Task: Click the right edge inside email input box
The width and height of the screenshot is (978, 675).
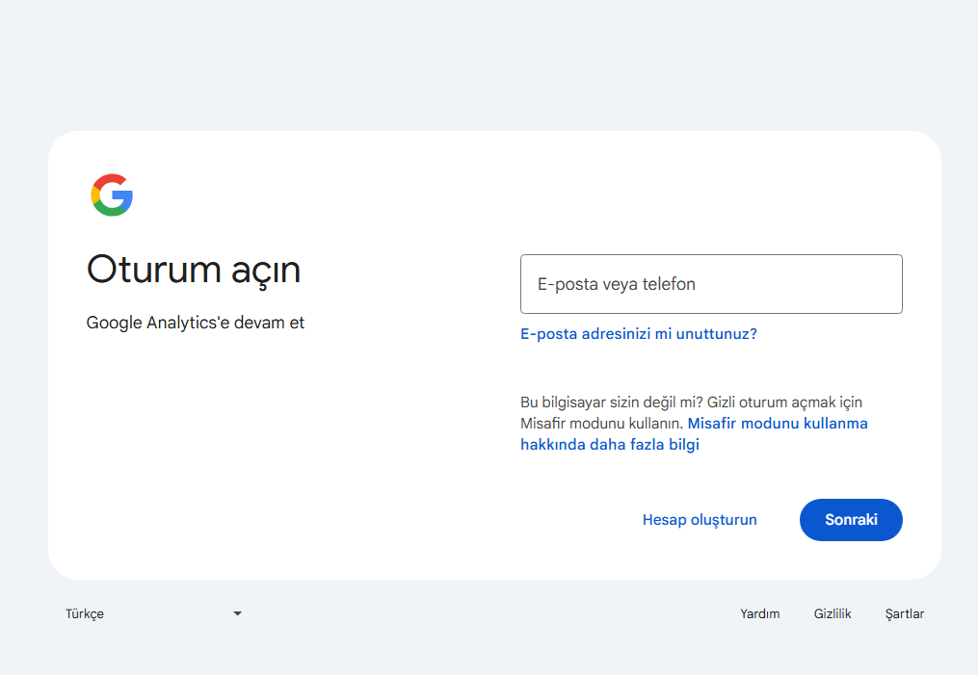Action: coord(886,284)
